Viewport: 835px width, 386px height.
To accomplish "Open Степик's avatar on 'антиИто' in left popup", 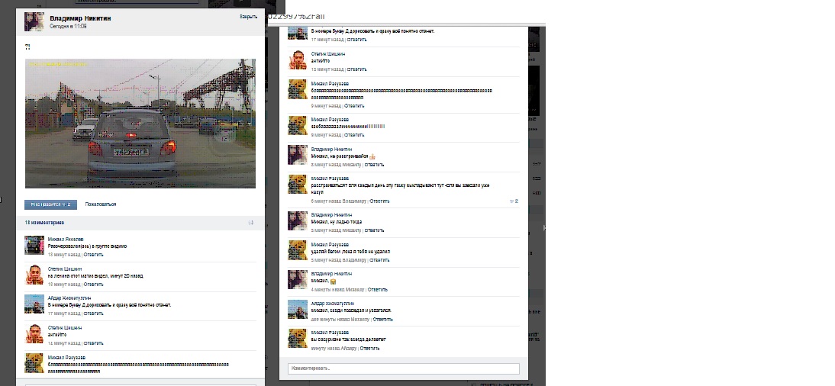I will pos(34,334).
